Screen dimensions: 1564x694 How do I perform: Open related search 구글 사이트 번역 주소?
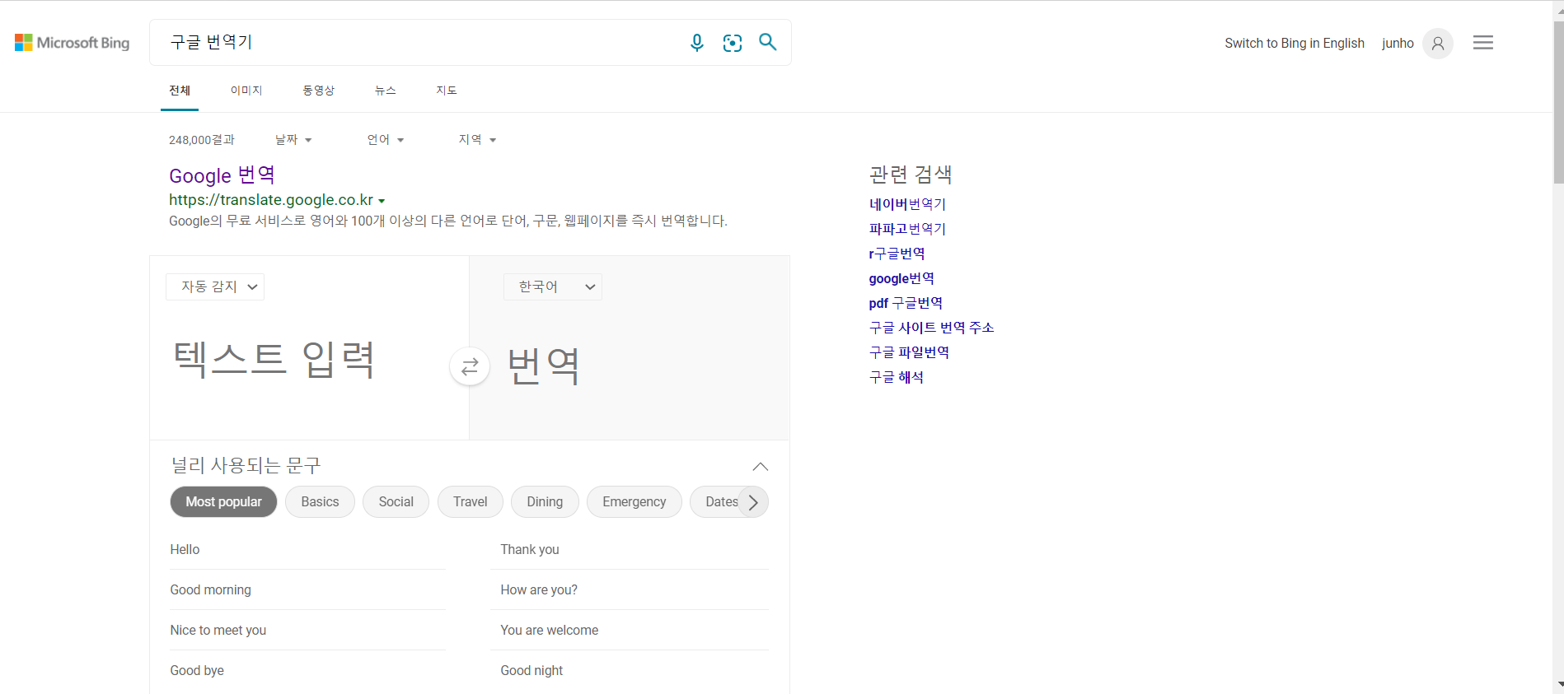coord(931,328)
